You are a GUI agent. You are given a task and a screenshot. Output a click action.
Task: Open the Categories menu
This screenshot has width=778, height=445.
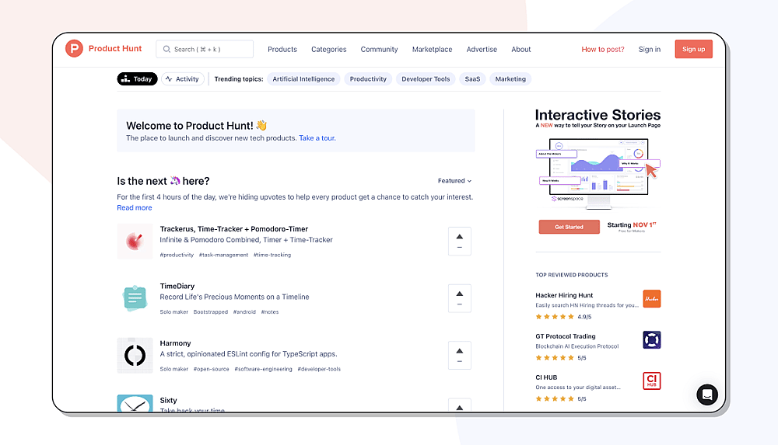[328, 49]
